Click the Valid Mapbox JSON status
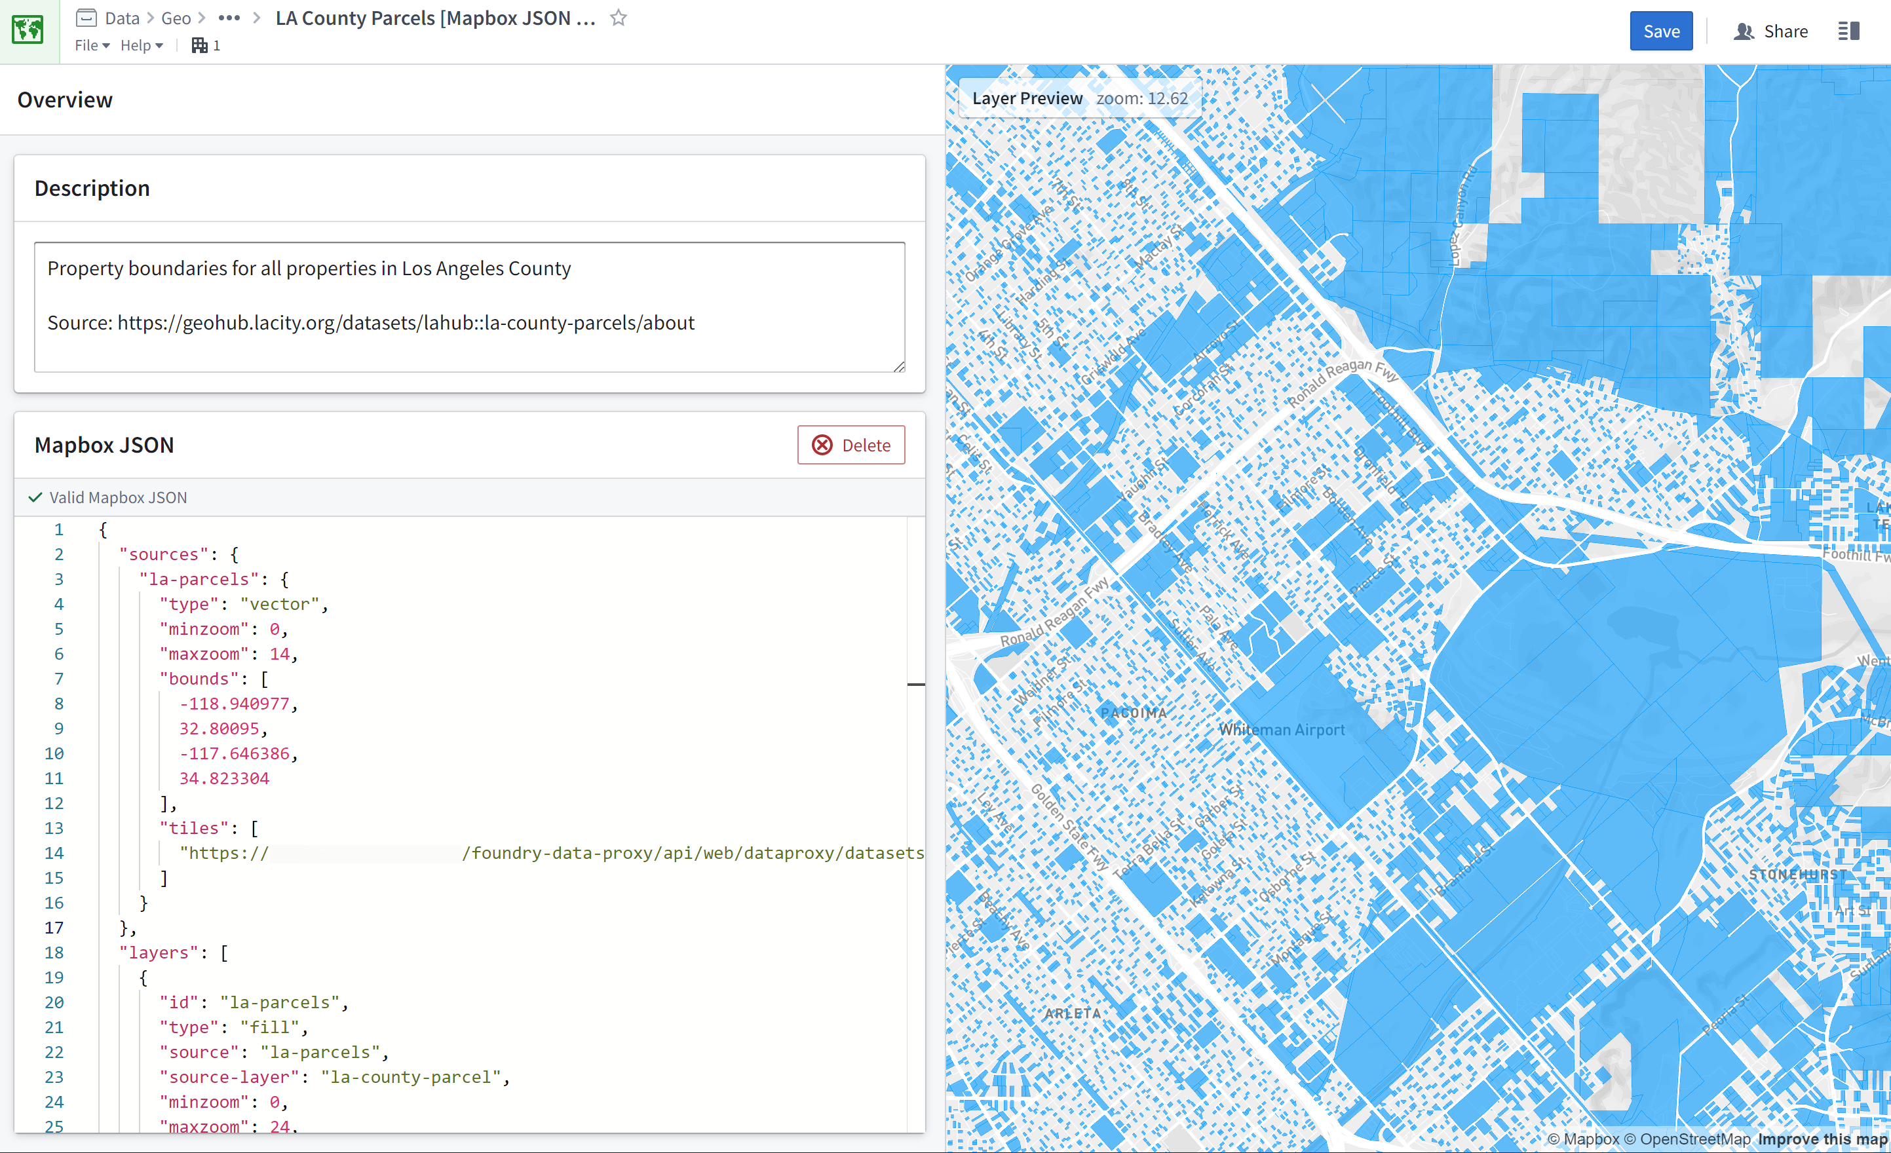 point(108,497)
